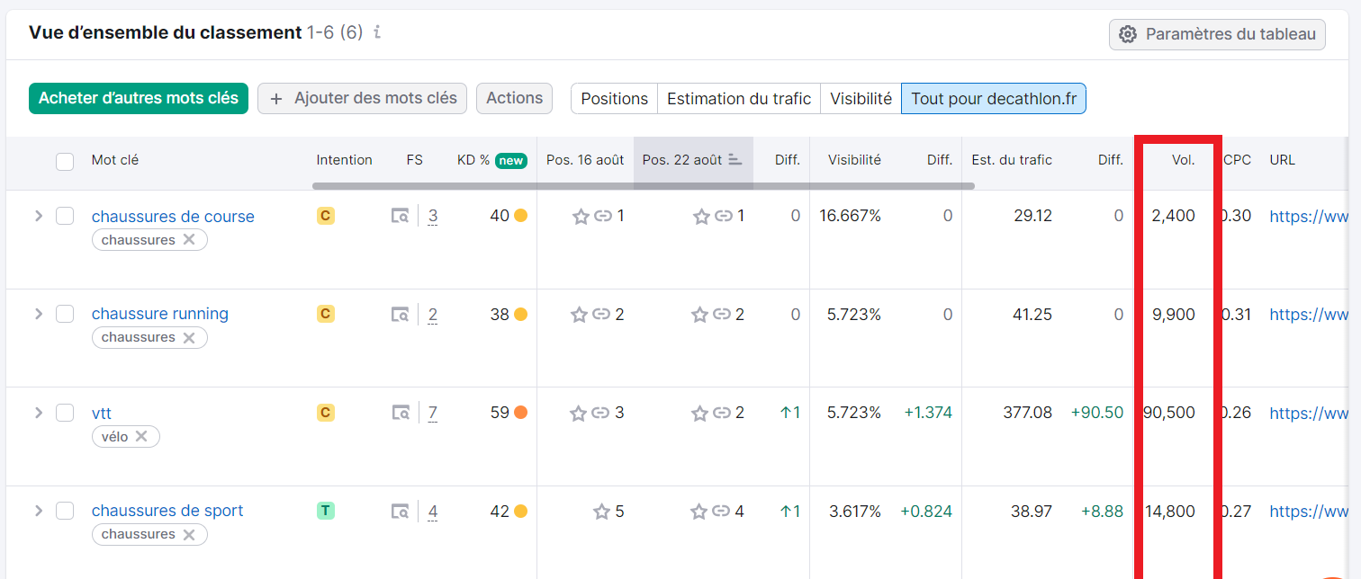Open chaussure running keyword link

[160, 314]
